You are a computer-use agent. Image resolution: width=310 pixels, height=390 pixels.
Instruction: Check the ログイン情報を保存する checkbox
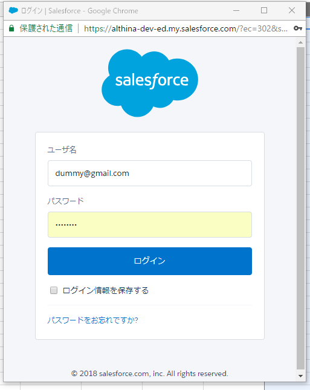54,290
